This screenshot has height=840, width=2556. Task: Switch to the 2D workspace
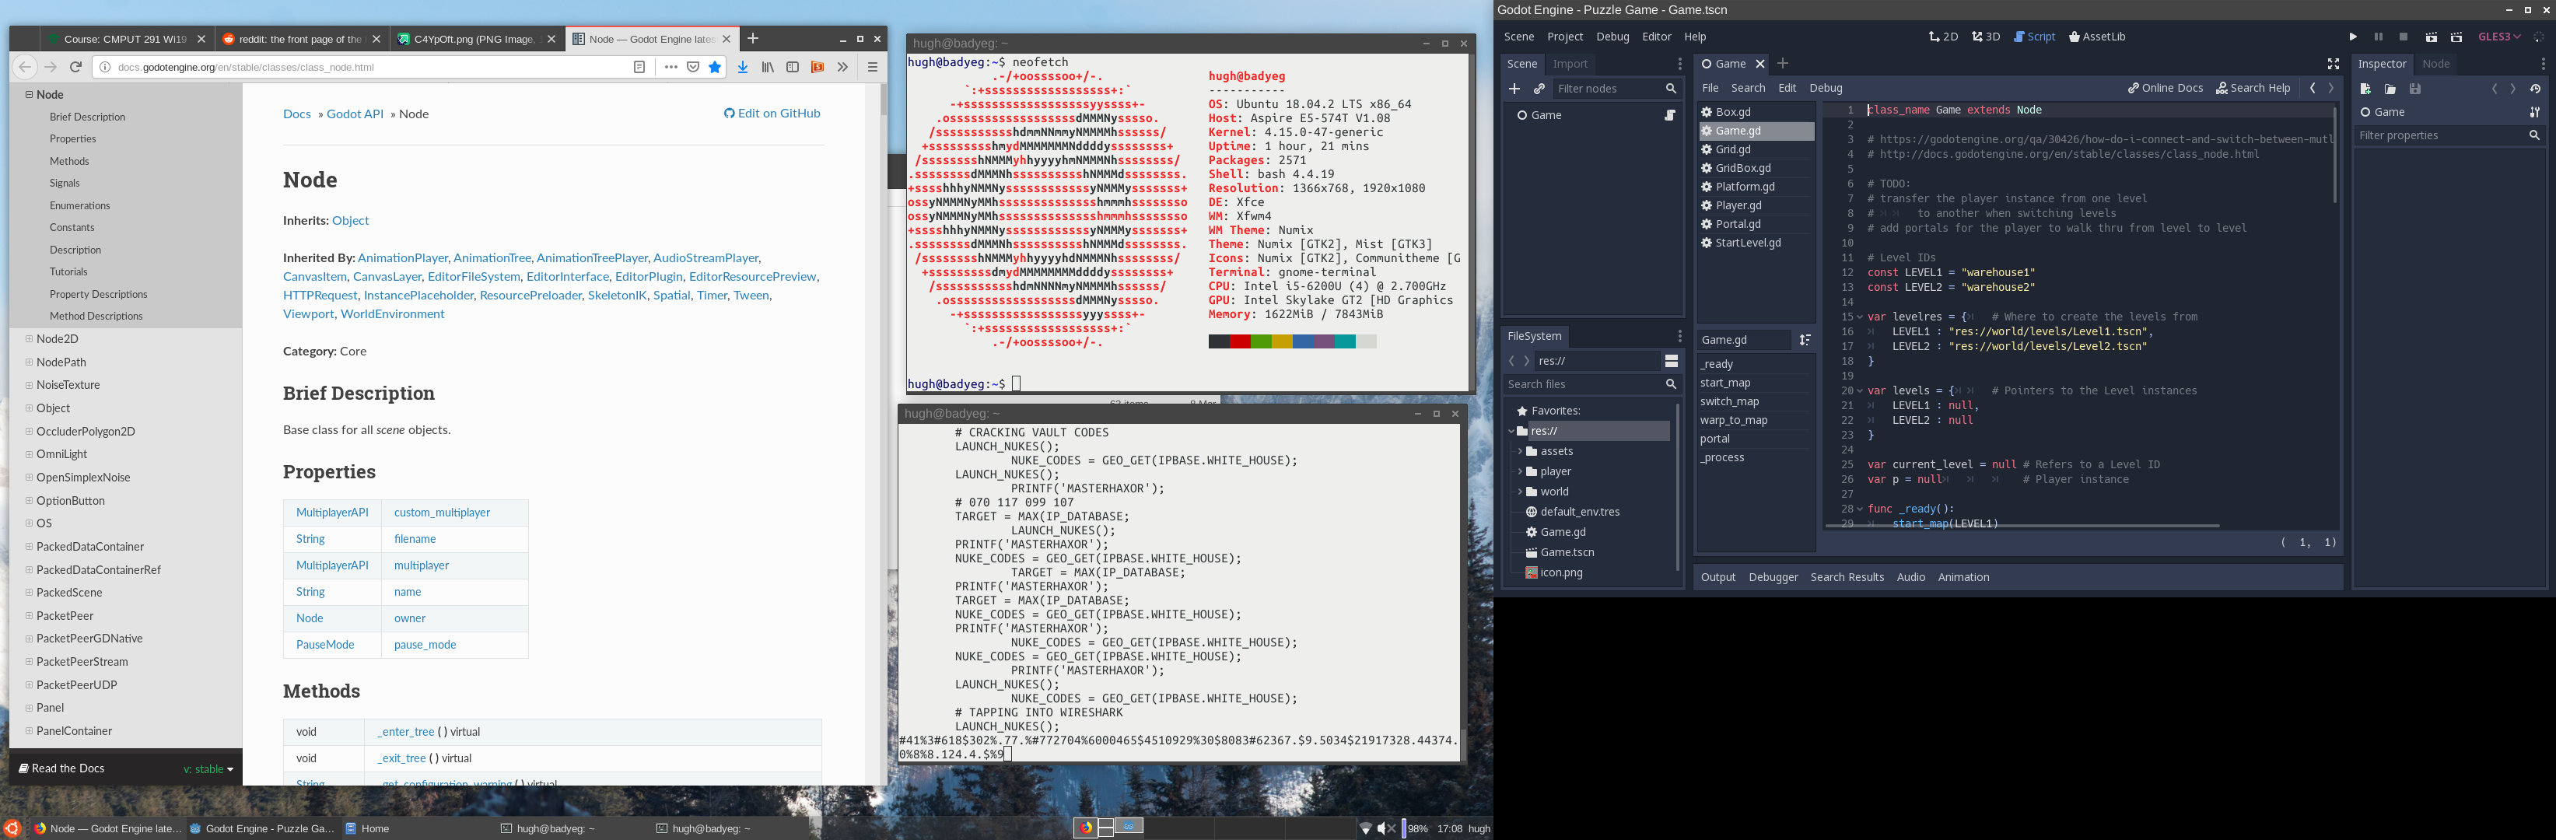1943,37
